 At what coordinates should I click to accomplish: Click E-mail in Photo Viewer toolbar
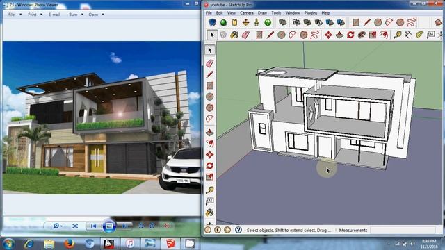click(54, 15)
